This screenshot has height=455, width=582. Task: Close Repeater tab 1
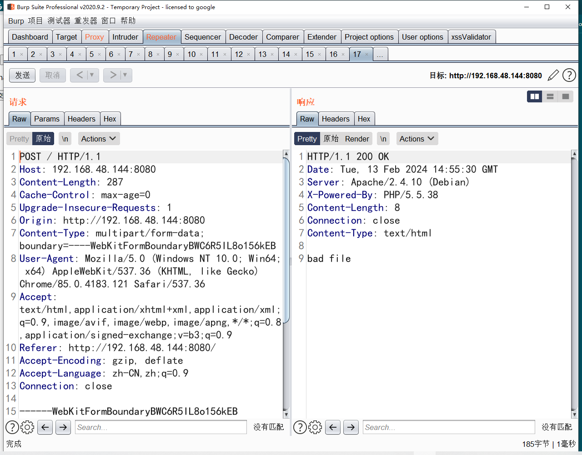pos(21,55)
